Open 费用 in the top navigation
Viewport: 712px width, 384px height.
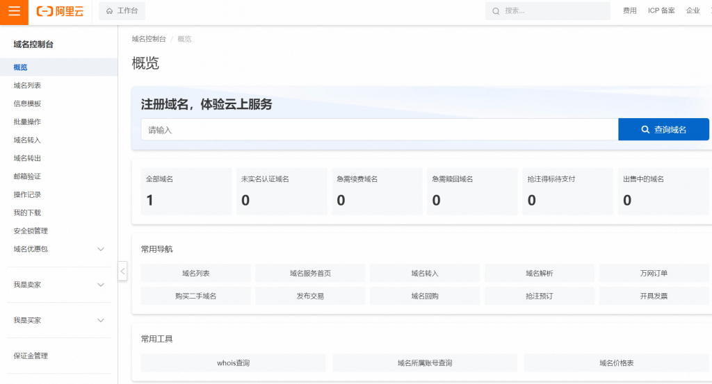click(629, 11)
